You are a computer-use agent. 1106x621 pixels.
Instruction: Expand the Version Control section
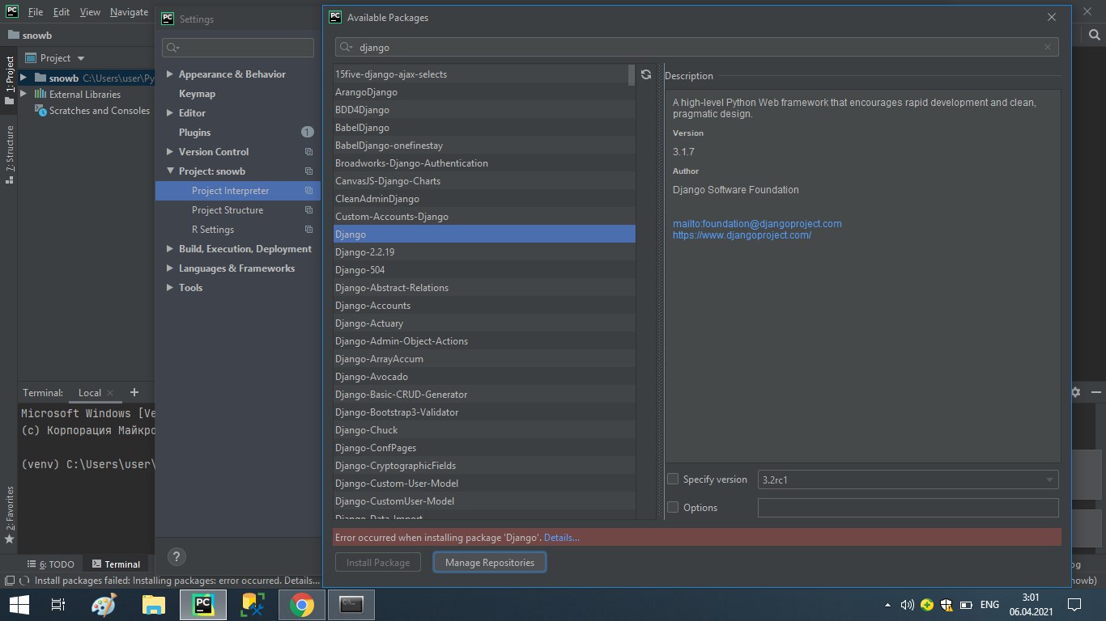(x=170, y=152)
